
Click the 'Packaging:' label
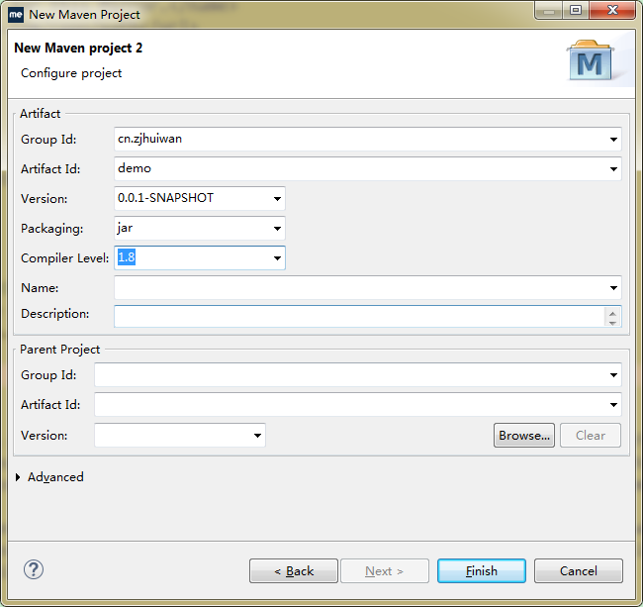[x=52, y=229]
